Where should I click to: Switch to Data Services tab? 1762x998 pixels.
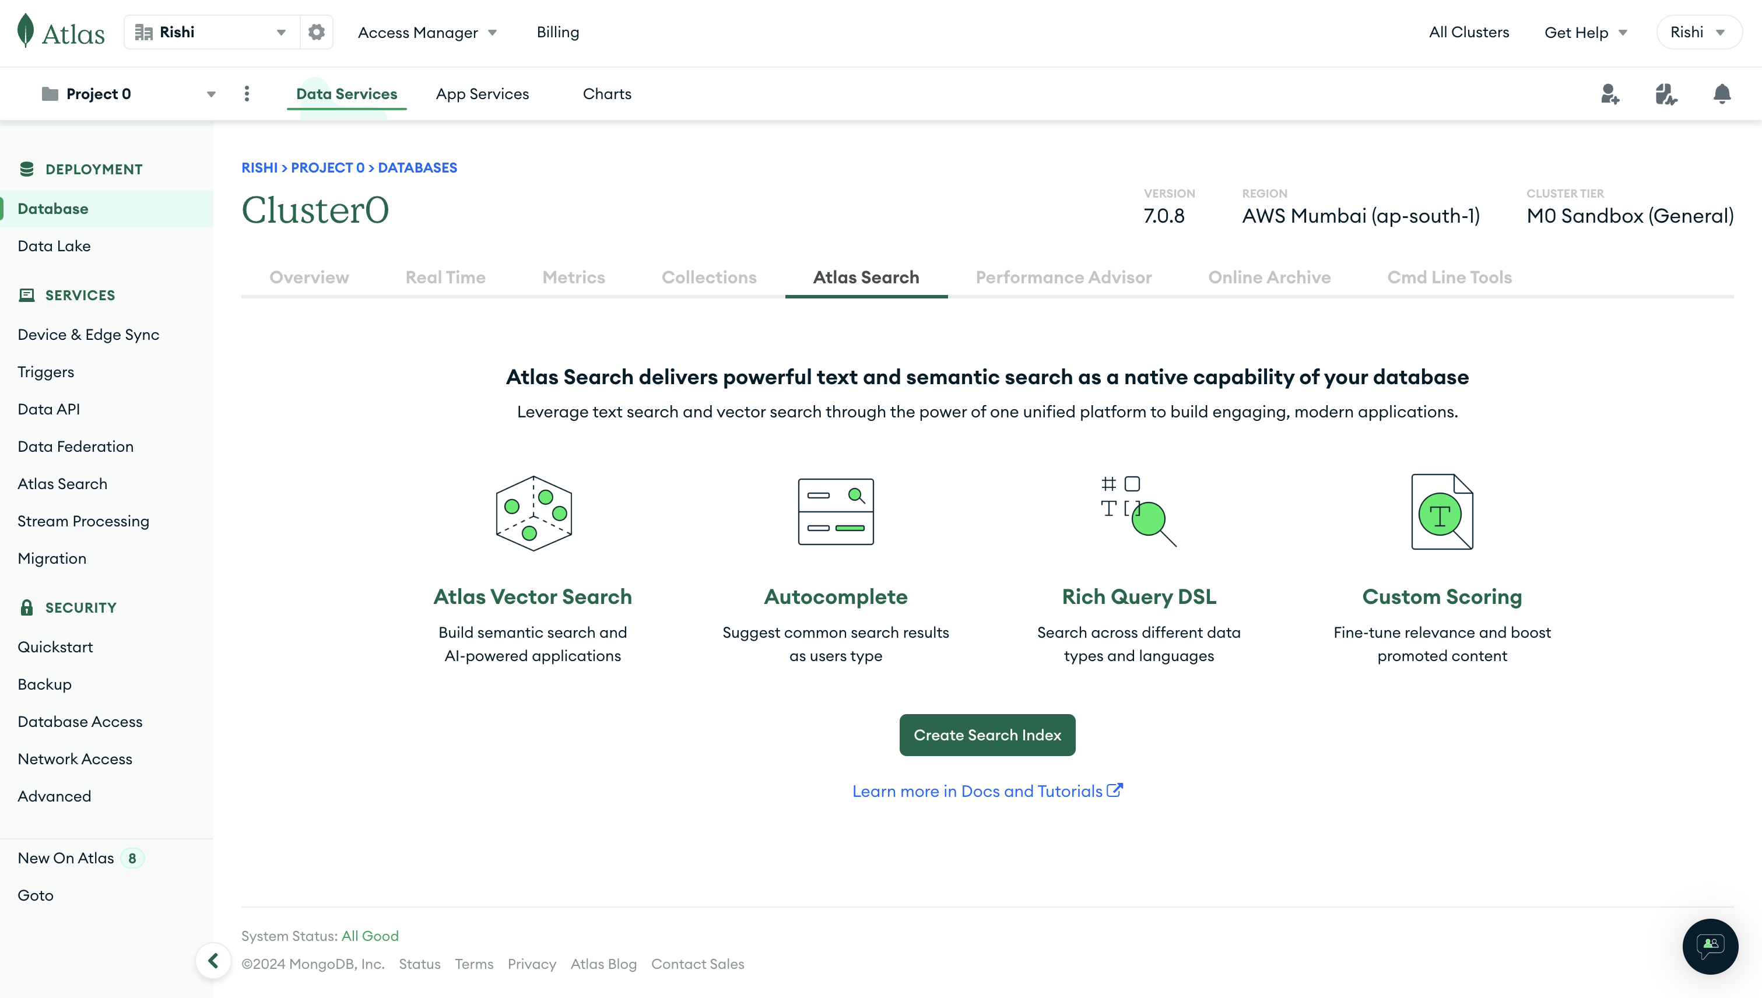(x=346, y=94)
